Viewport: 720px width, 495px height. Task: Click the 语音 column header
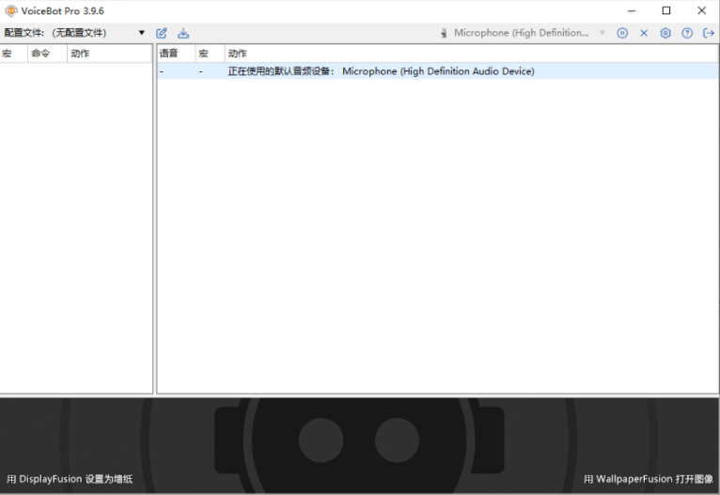(177, 54)
